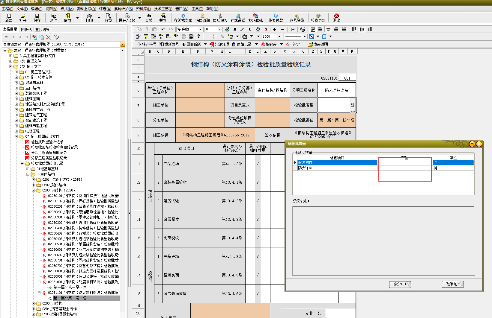492x318 pixels.
Task: Click the 选 button in 检验批容量 cell
Action: pyautogui.click(x=353, y=105)
